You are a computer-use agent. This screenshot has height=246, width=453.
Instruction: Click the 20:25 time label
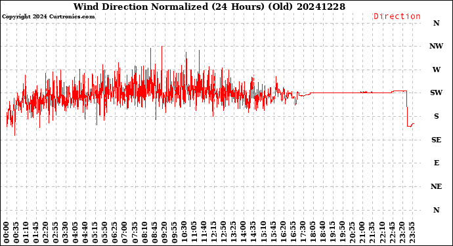[x=352, y=232]
